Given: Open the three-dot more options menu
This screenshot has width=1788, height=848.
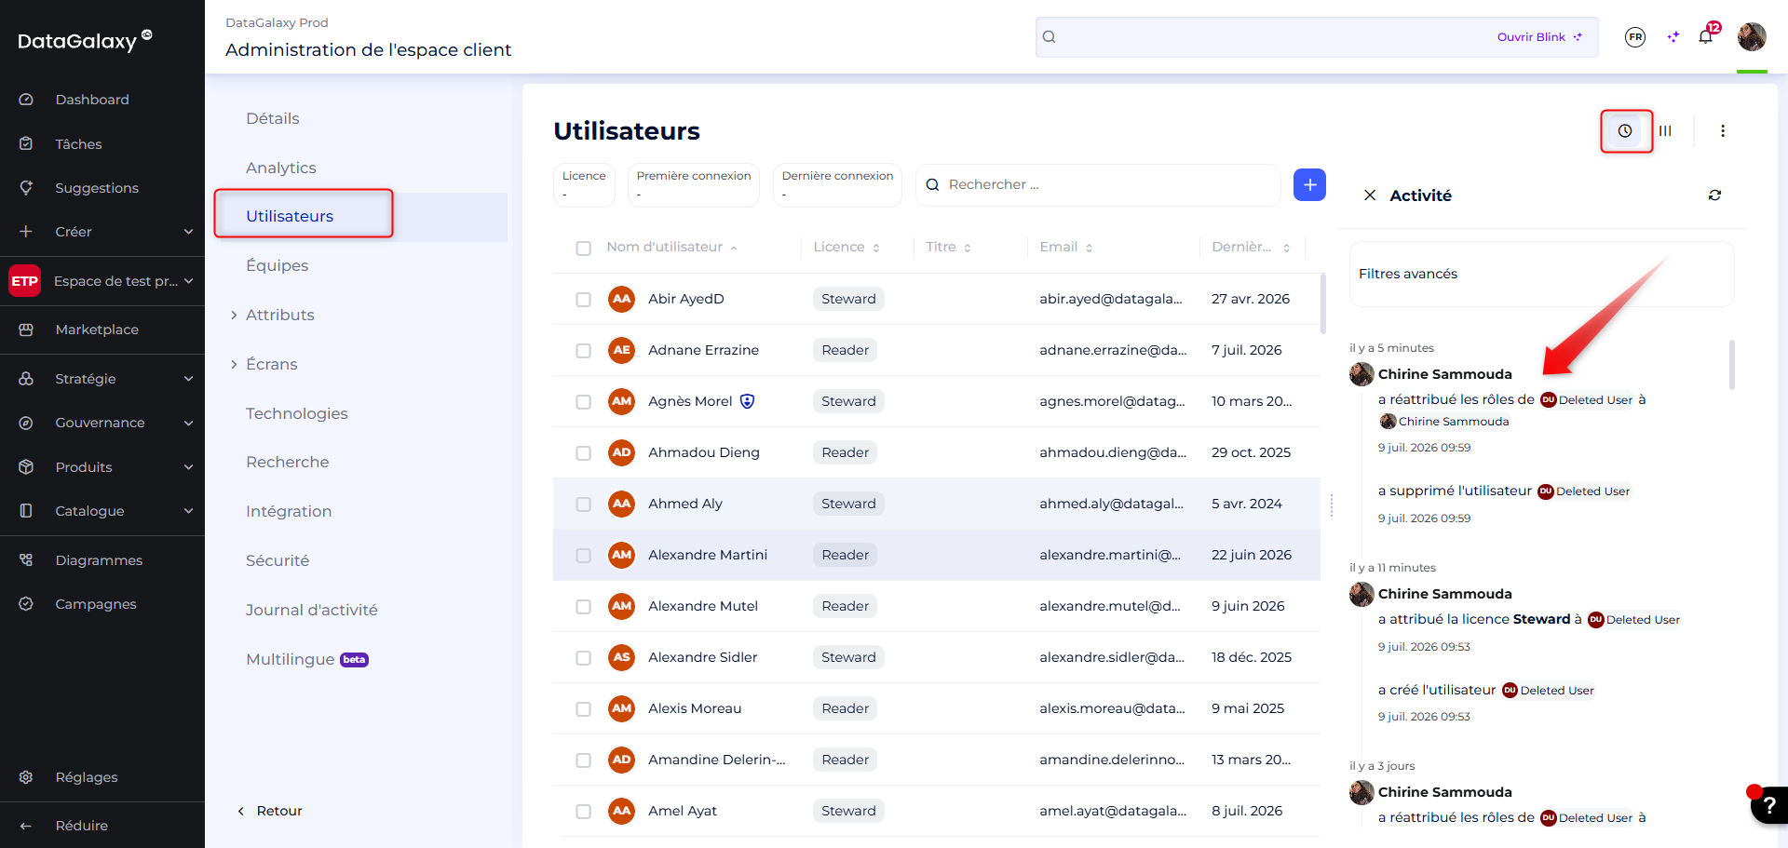Looking at the screenshot, I should (x=1723, y=131).
